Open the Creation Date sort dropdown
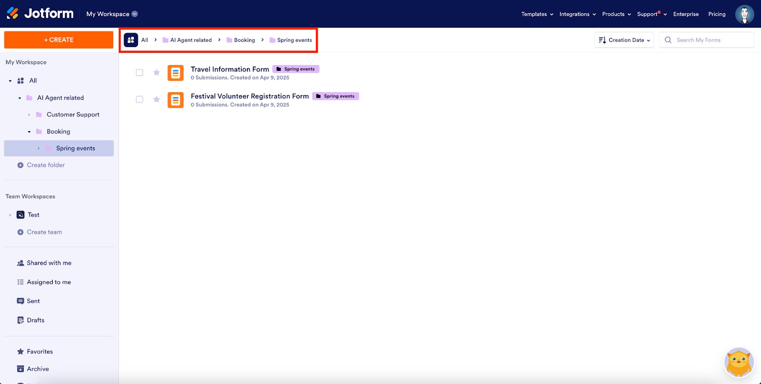Image resolution: width=761 pixels, height=384 pixels. tap(624, 40)
